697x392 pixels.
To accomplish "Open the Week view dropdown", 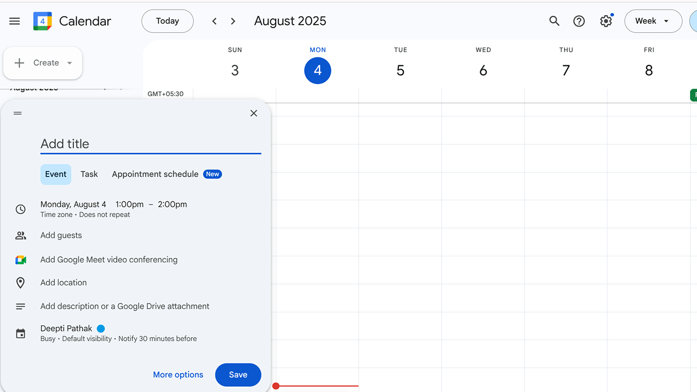I will tap(653, 21).
